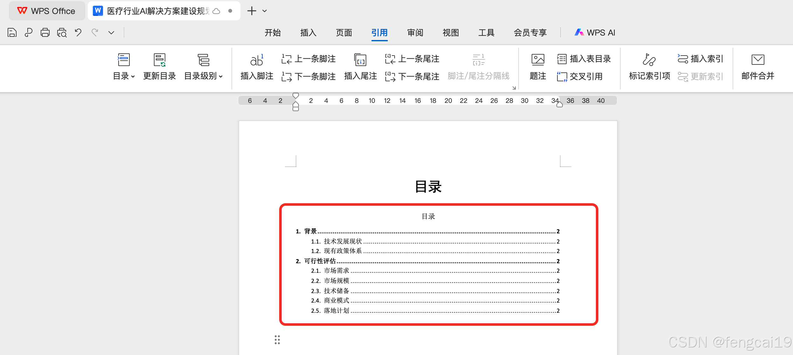Screen dimensions: 793x355
Task: Click the Print icon
Action: pyautogui.click(x=45, y=32)
